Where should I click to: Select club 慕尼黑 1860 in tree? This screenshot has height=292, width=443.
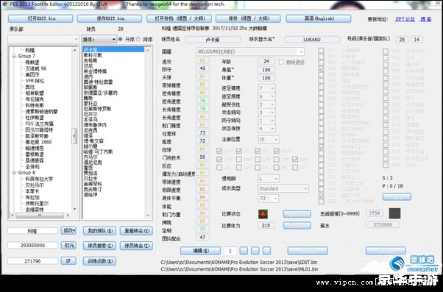39,142
